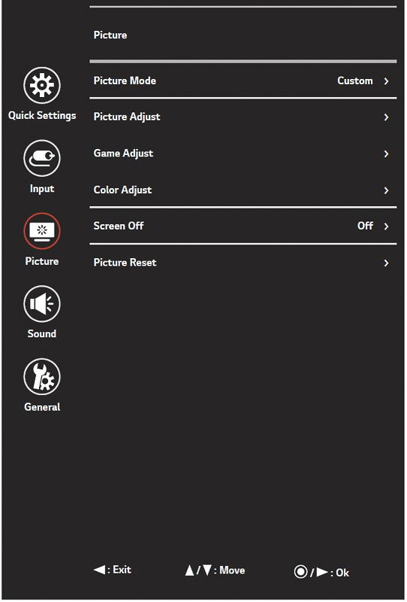Open the Sound speaker icon
407x602 pixels.
point(42,304)
